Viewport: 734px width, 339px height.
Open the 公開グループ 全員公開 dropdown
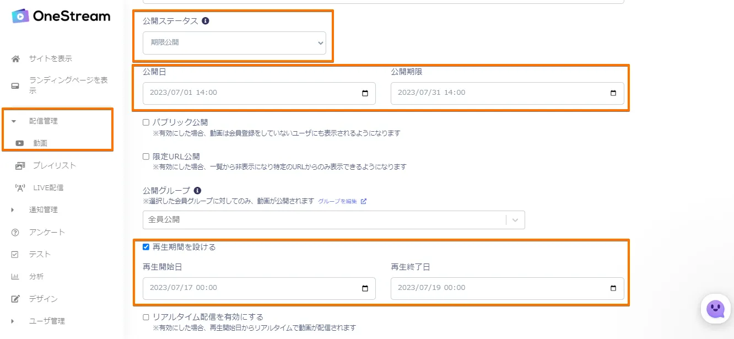pyautogui.click(x=333, y=219)
